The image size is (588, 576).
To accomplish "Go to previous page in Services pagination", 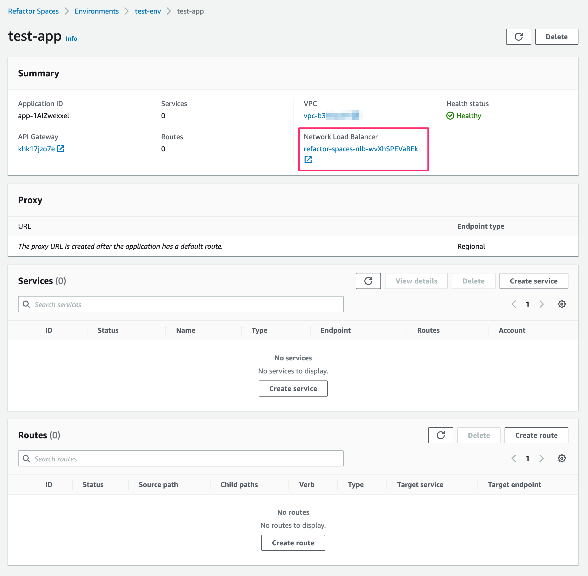I will click(514, 304).
